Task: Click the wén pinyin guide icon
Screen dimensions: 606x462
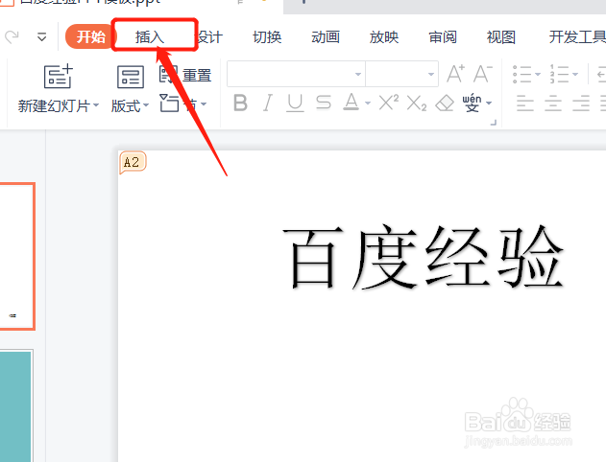Action: click(472, 103)
